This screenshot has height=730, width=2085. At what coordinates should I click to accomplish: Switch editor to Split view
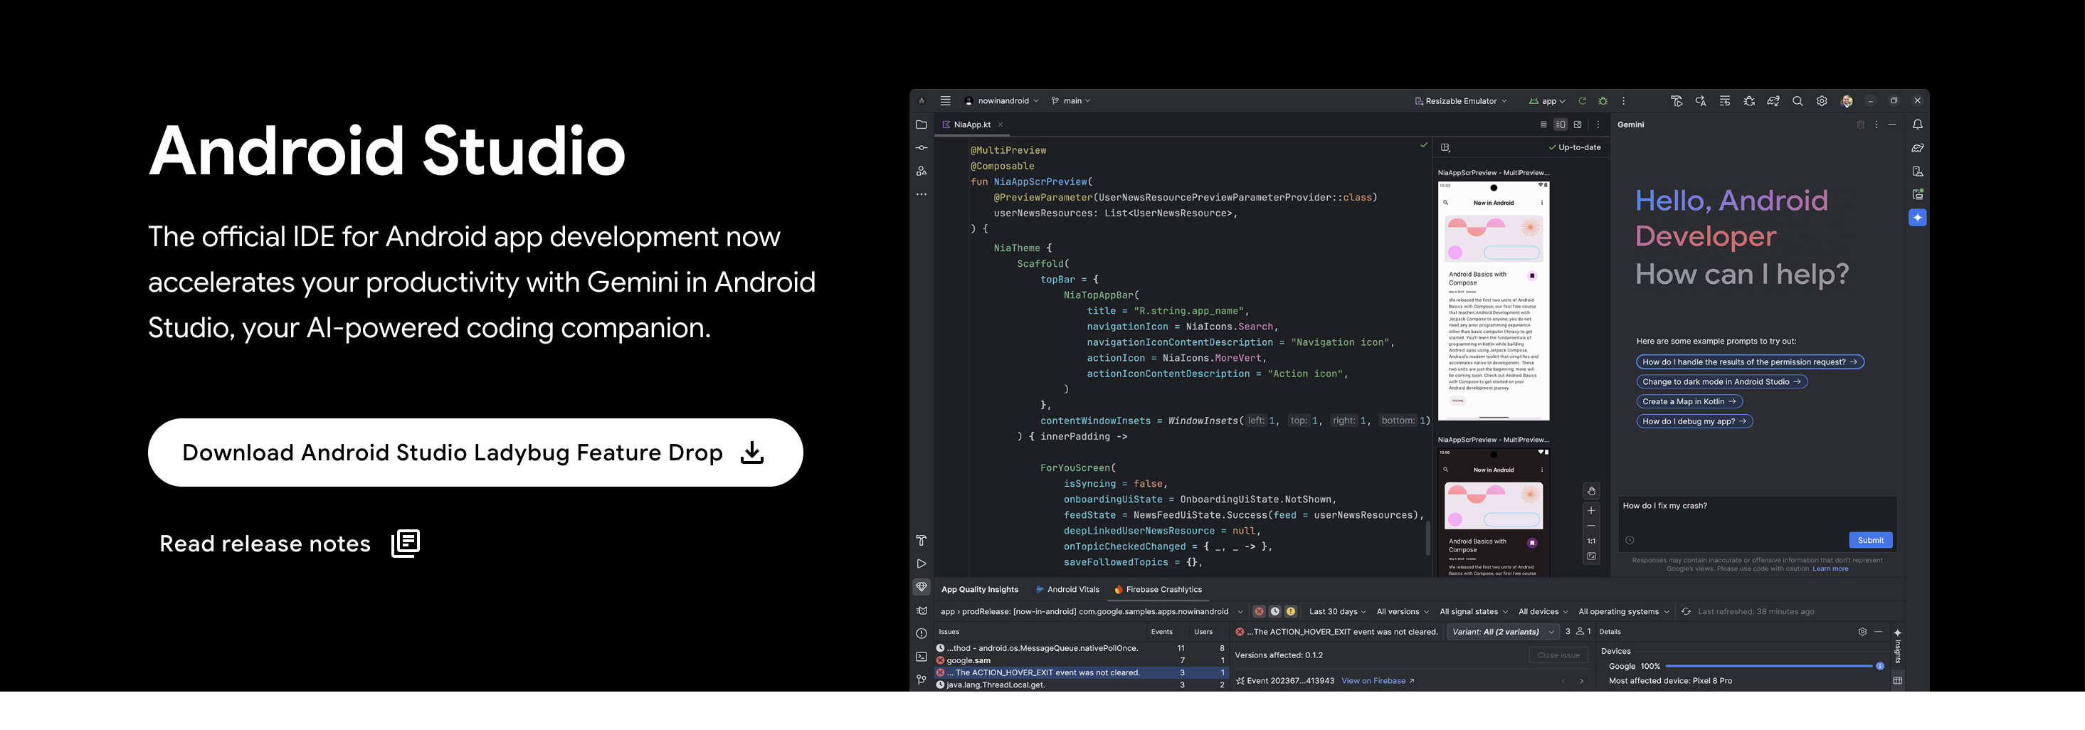(1561, 125)
